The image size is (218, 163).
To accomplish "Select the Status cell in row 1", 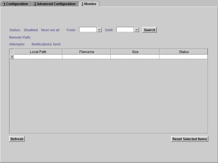I will pos(183,57).
